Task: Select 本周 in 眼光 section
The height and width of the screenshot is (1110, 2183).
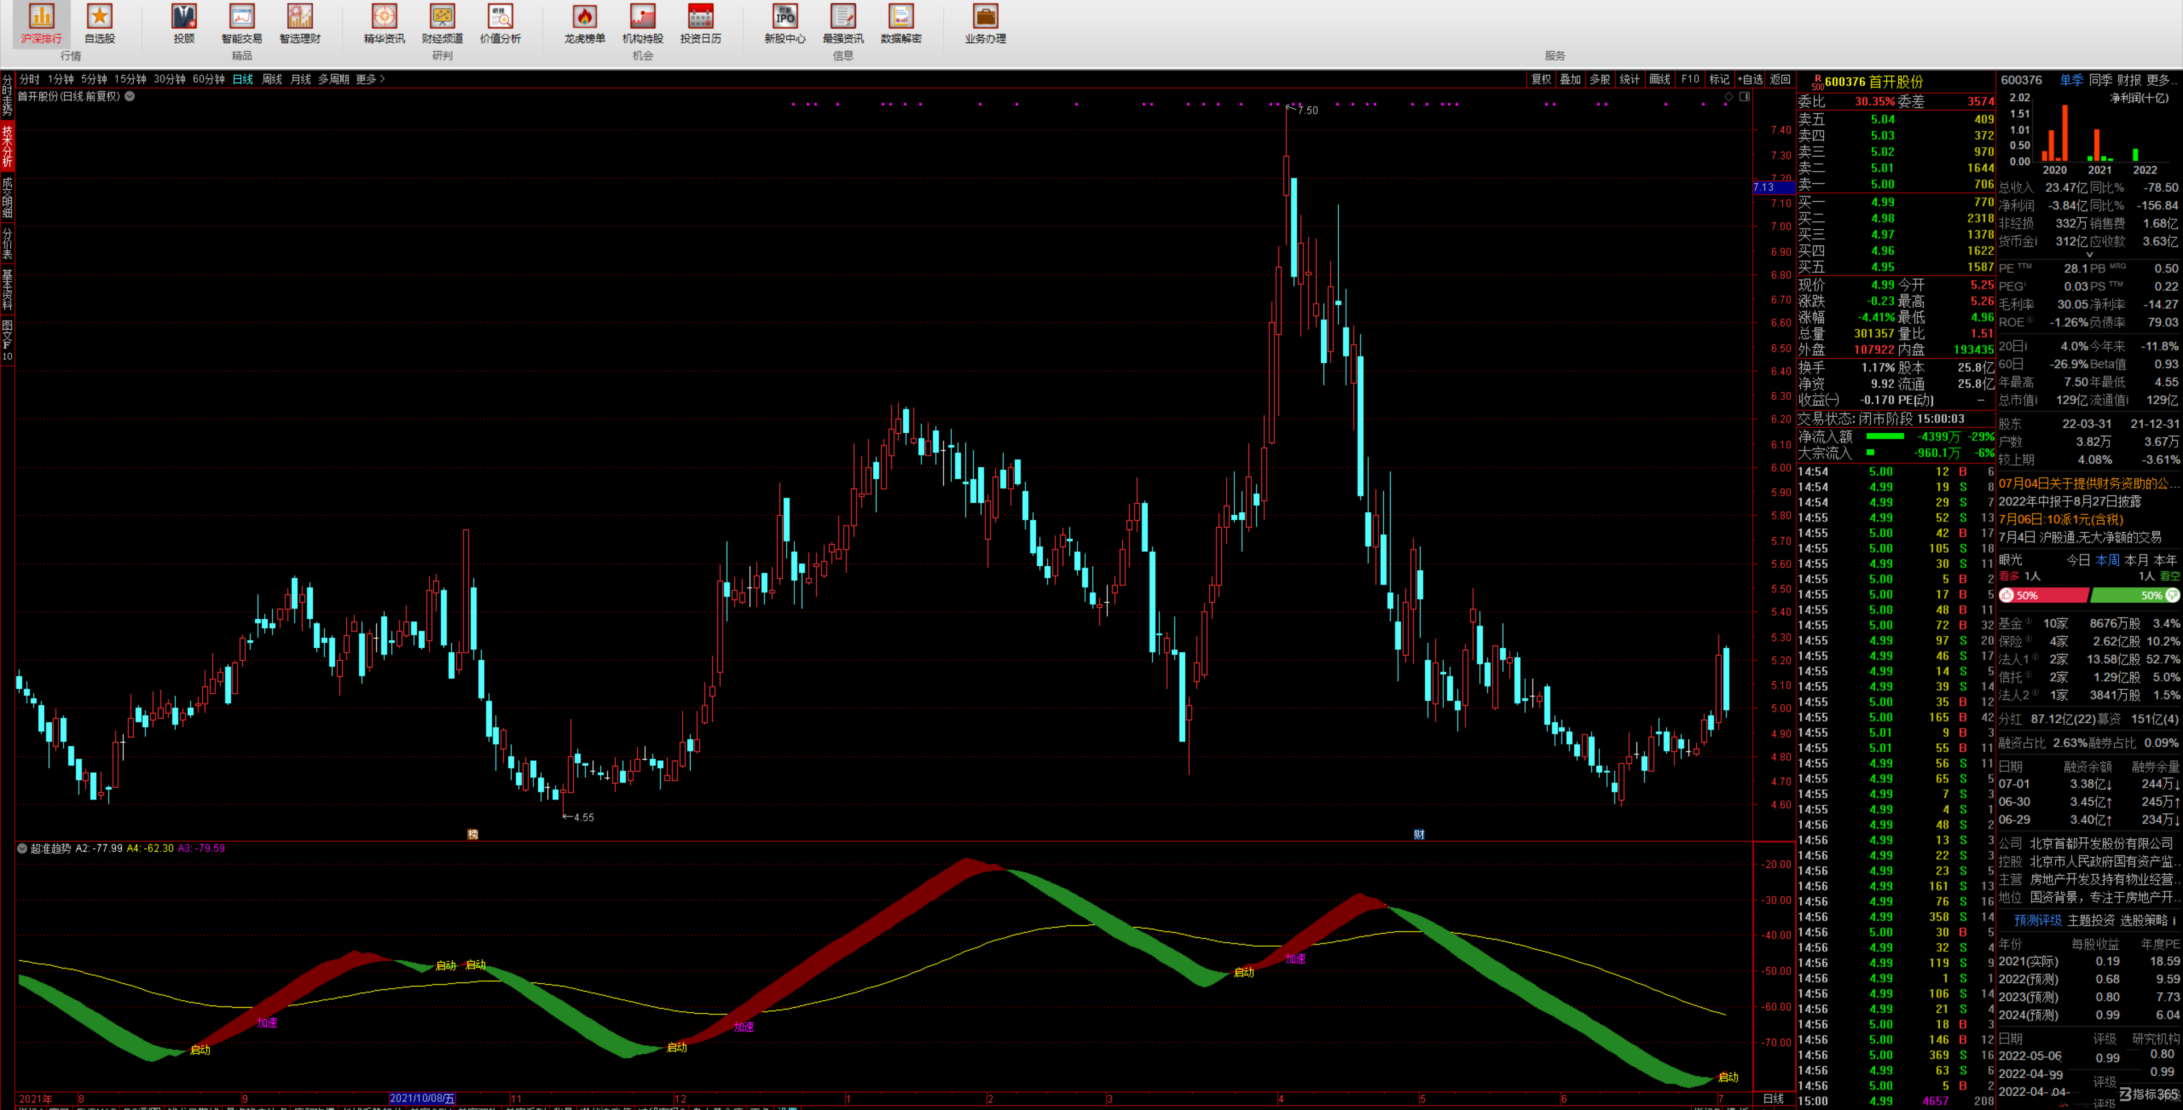Action: tap(2107, 560)
